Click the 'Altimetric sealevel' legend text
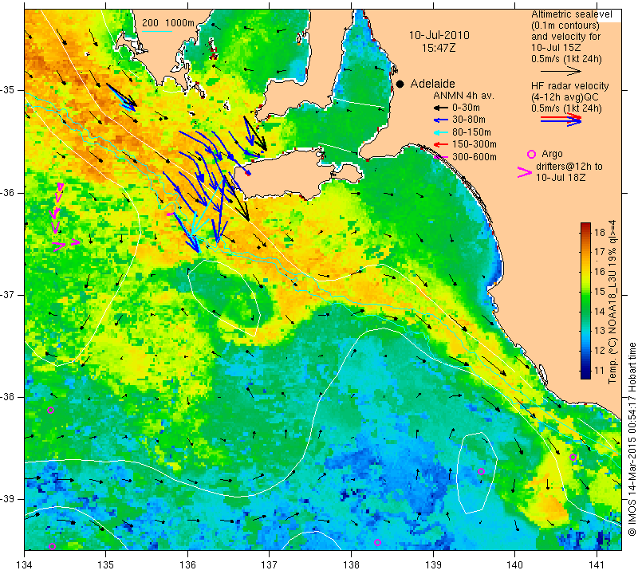The image size is (638, 574). click(572, 14)
